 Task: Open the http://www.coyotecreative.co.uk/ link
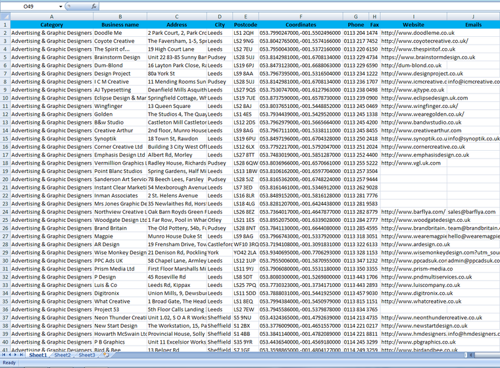424,41
